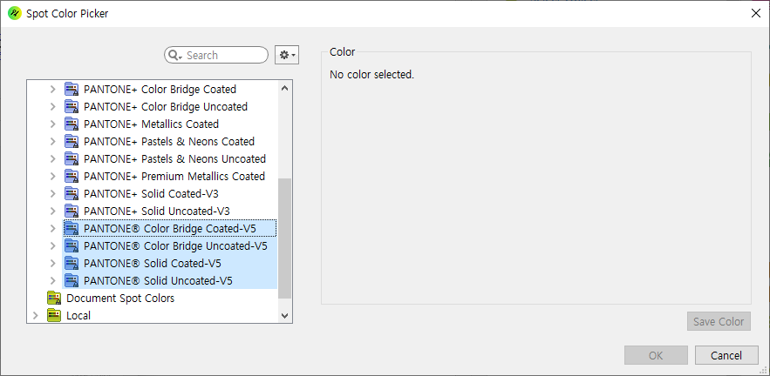Expand the Local folder node
770x376 pixels.
coord(36,315)
